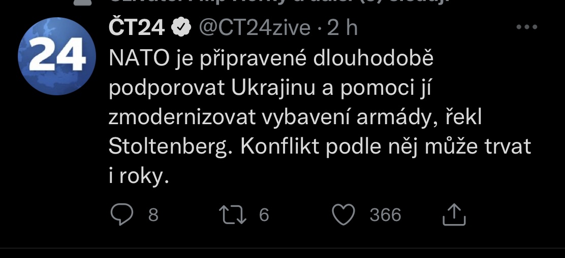Click the word 'NATO' in the tweet
Image resolution: width=565 pixels, height=258 pixels.
pyautogui.click(x=138, y=59)
